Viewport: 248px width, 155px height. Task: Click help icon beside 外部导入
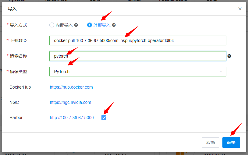114,25
